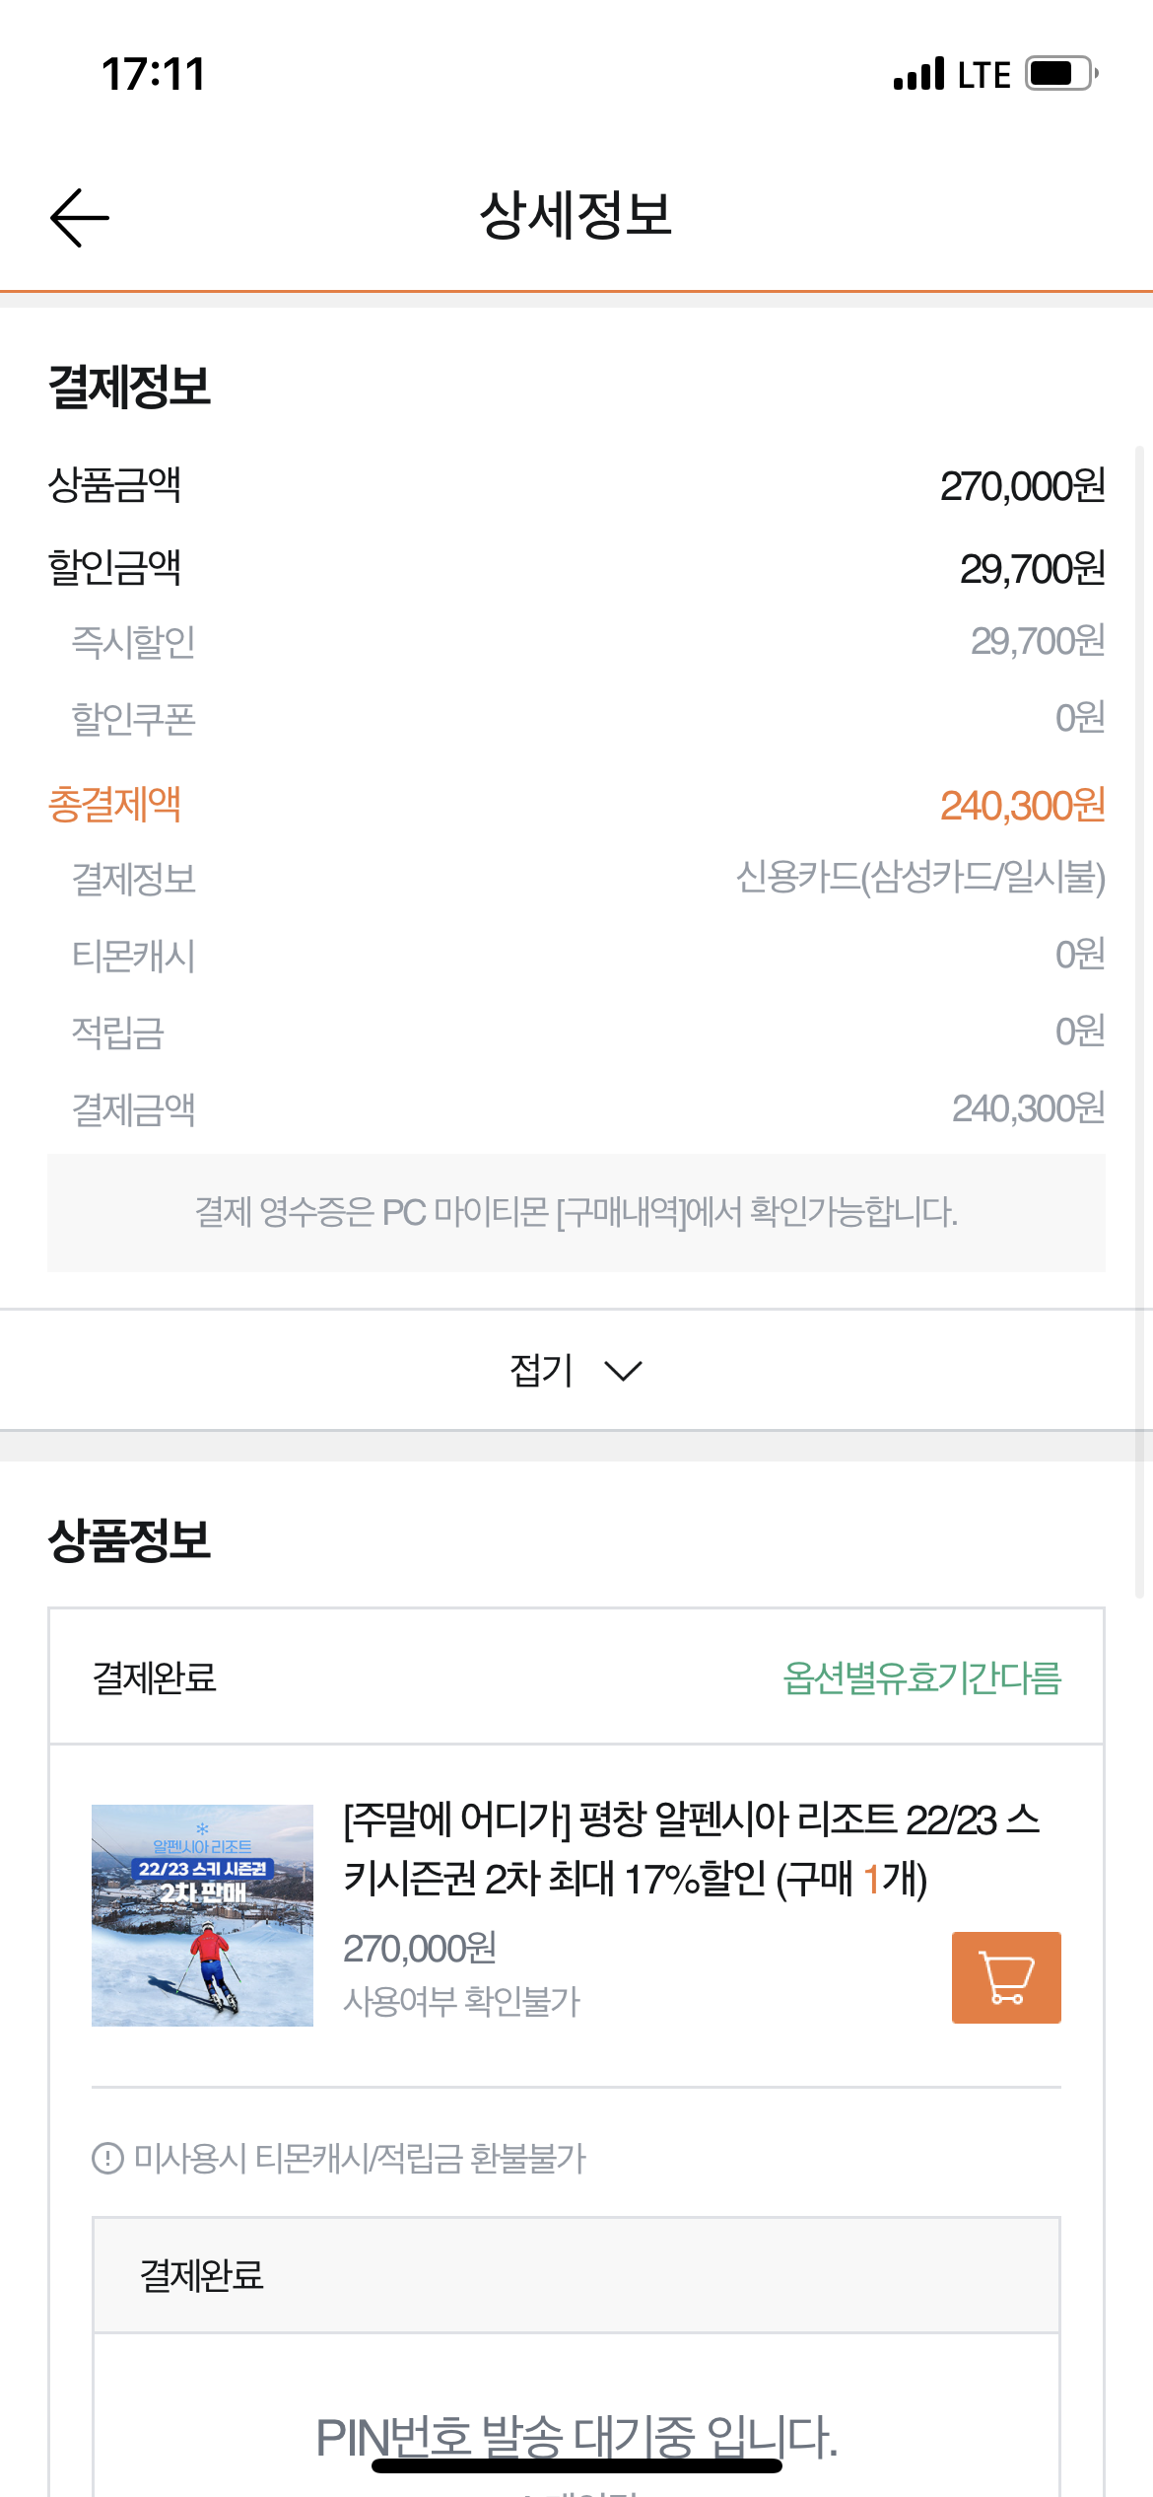1153x2497 pixels.
Task: Tap the info icon beside refund notice
Action: click(106, 2158)
